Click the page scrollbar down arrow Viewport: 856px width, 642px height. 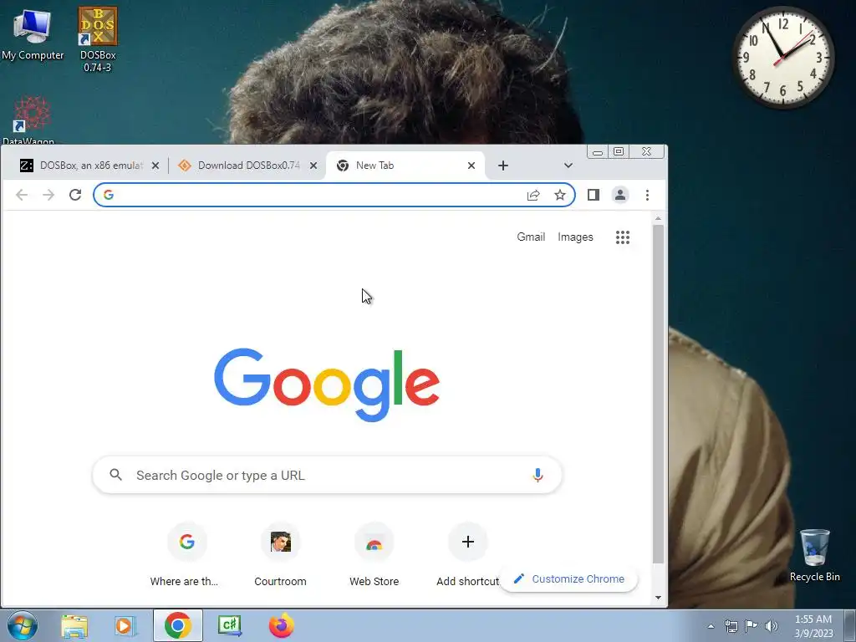[659, 598]
